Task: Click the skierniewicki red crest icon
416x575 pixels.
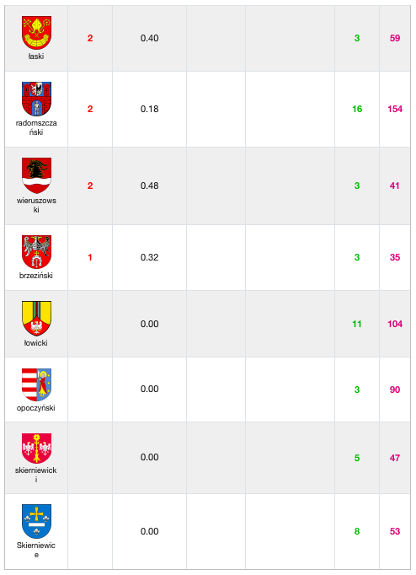Action: pyautogui.click(x=36, y=449)
